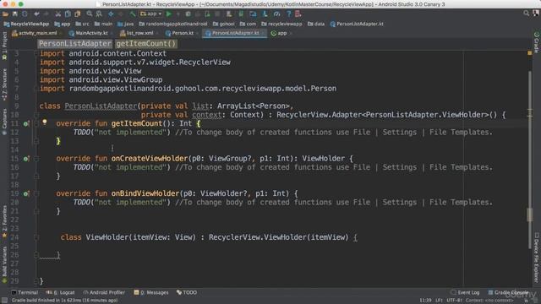Viewport: 541px width, 304px height.
Task: Collapse ViewHolder class fold at line 24
Action: tap(36, 237)
